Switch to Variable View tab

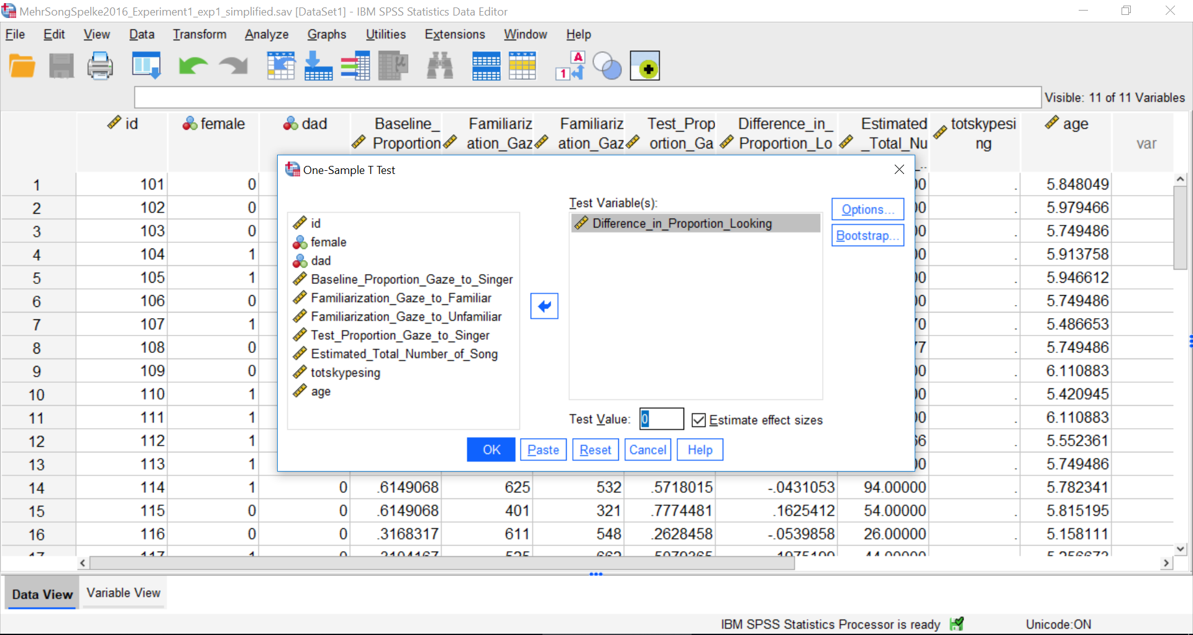pyautogui.click(x=124, y=593)
